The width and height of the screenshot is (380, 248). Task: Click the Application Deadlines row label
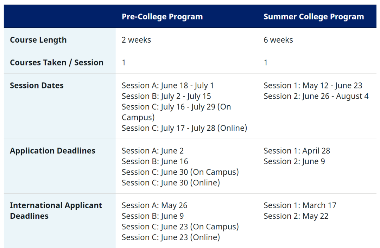click(x=52, y=150)
